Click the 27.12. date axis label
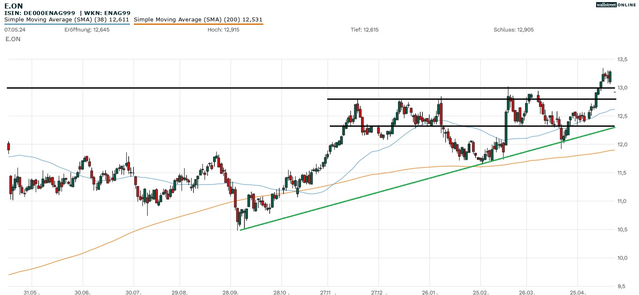This screenshot has height=295, width=639. [378, 293]
